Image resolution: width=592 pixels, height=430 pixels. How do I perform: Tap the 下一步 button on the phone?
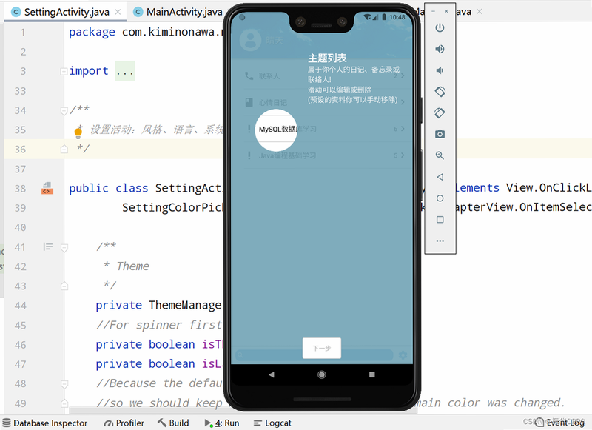pos(322,348)
